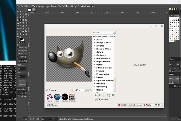Select the Bucket Fill tool
This screenshot has height=121, width=181.
18,28
